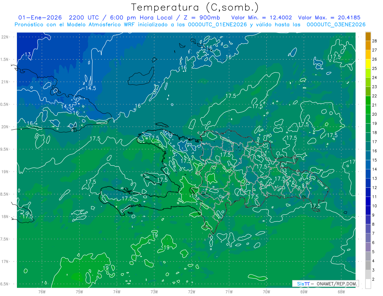Click the "18N" latitude axis label
Image resolution: width=383 pixels, height=296 pixels.
[x=5, y=216]
